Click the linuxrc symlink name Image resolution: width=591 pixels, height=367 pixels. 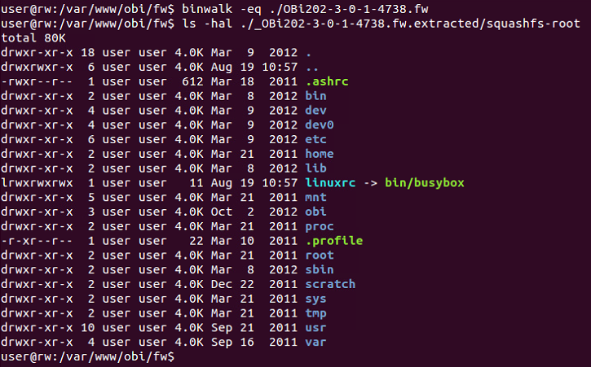coord(330,182)
